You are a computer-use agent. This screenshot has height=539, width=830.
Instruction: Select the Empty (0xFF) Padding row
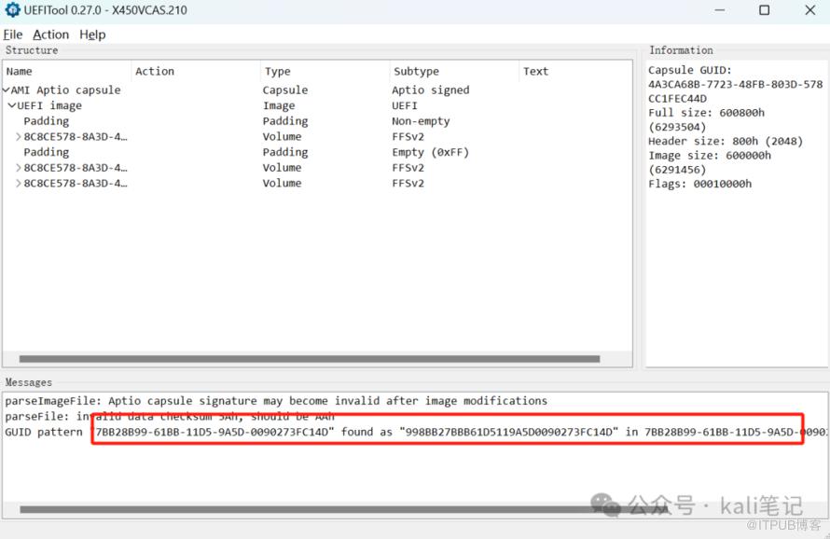tap(47, 153)
